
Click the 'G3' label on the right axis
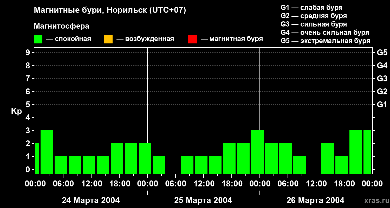382,79
